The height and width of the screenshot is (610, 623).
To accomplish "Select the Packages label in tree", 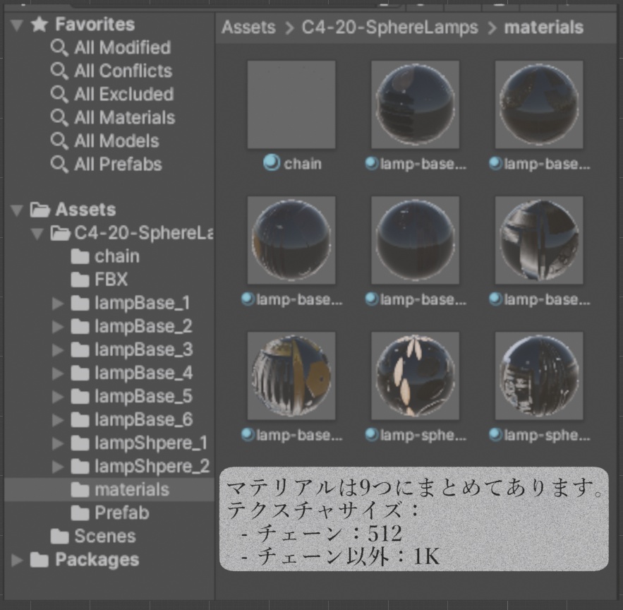I will (97, 560).
